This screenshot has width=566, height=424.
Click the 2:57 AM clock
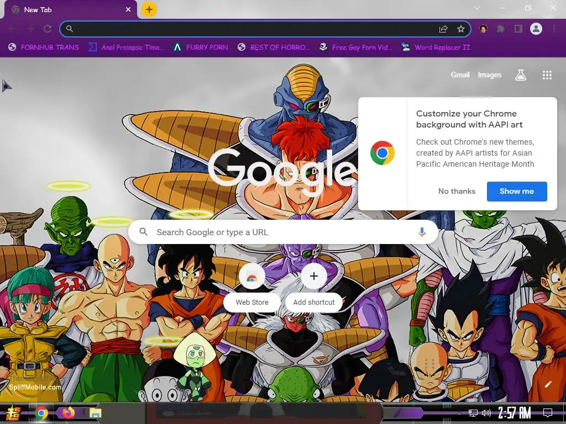tap(515, 413)
